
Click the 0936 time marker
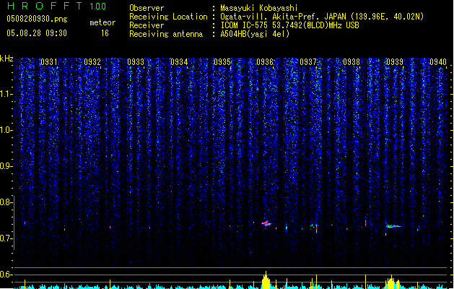265,62
